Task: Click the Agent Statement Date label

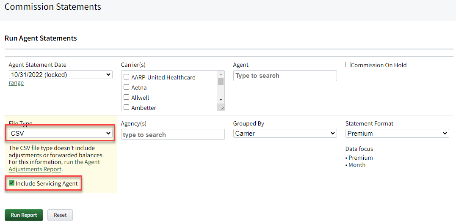Action: (x=38, y=65)
